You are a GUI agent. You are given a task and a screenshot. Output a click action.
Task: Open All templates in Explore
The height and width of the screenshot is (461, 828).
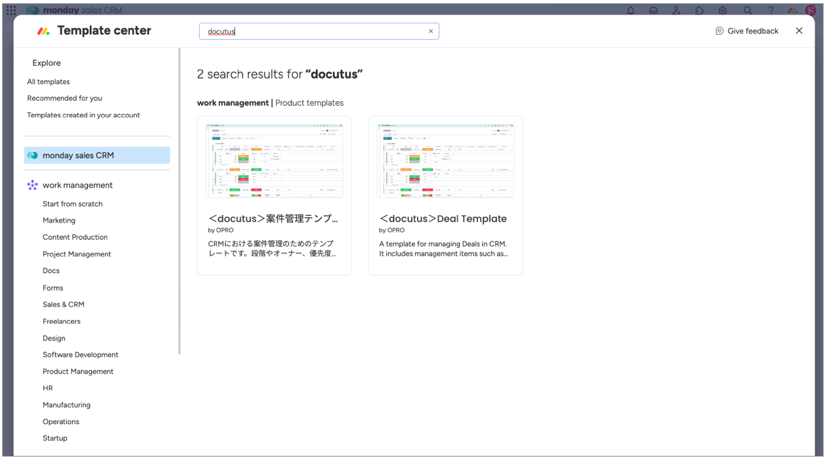pyautogui.click(x=48, y=82)
